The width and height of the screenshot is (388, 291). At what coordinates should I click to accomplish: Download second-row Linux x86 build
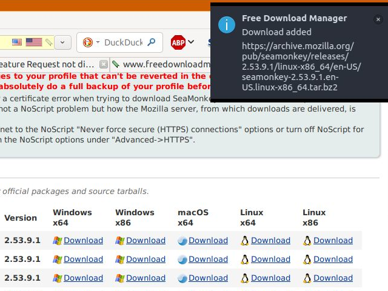click(x=333, y=259)
